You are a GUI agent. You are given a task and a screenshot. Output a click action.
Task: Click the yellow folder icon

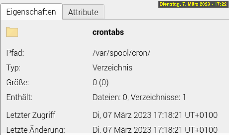(12, 32)
